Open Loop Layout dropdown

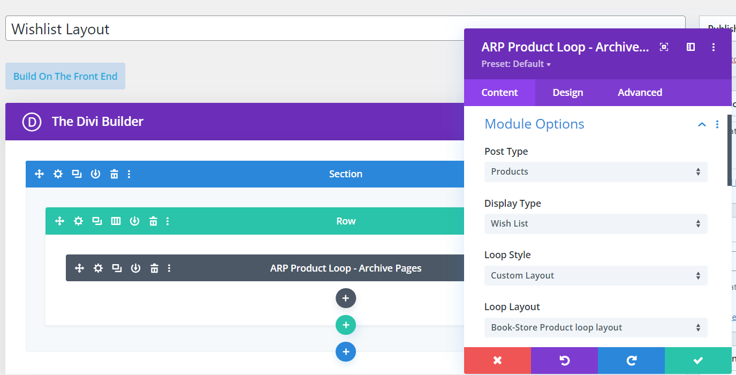point(595,328)
